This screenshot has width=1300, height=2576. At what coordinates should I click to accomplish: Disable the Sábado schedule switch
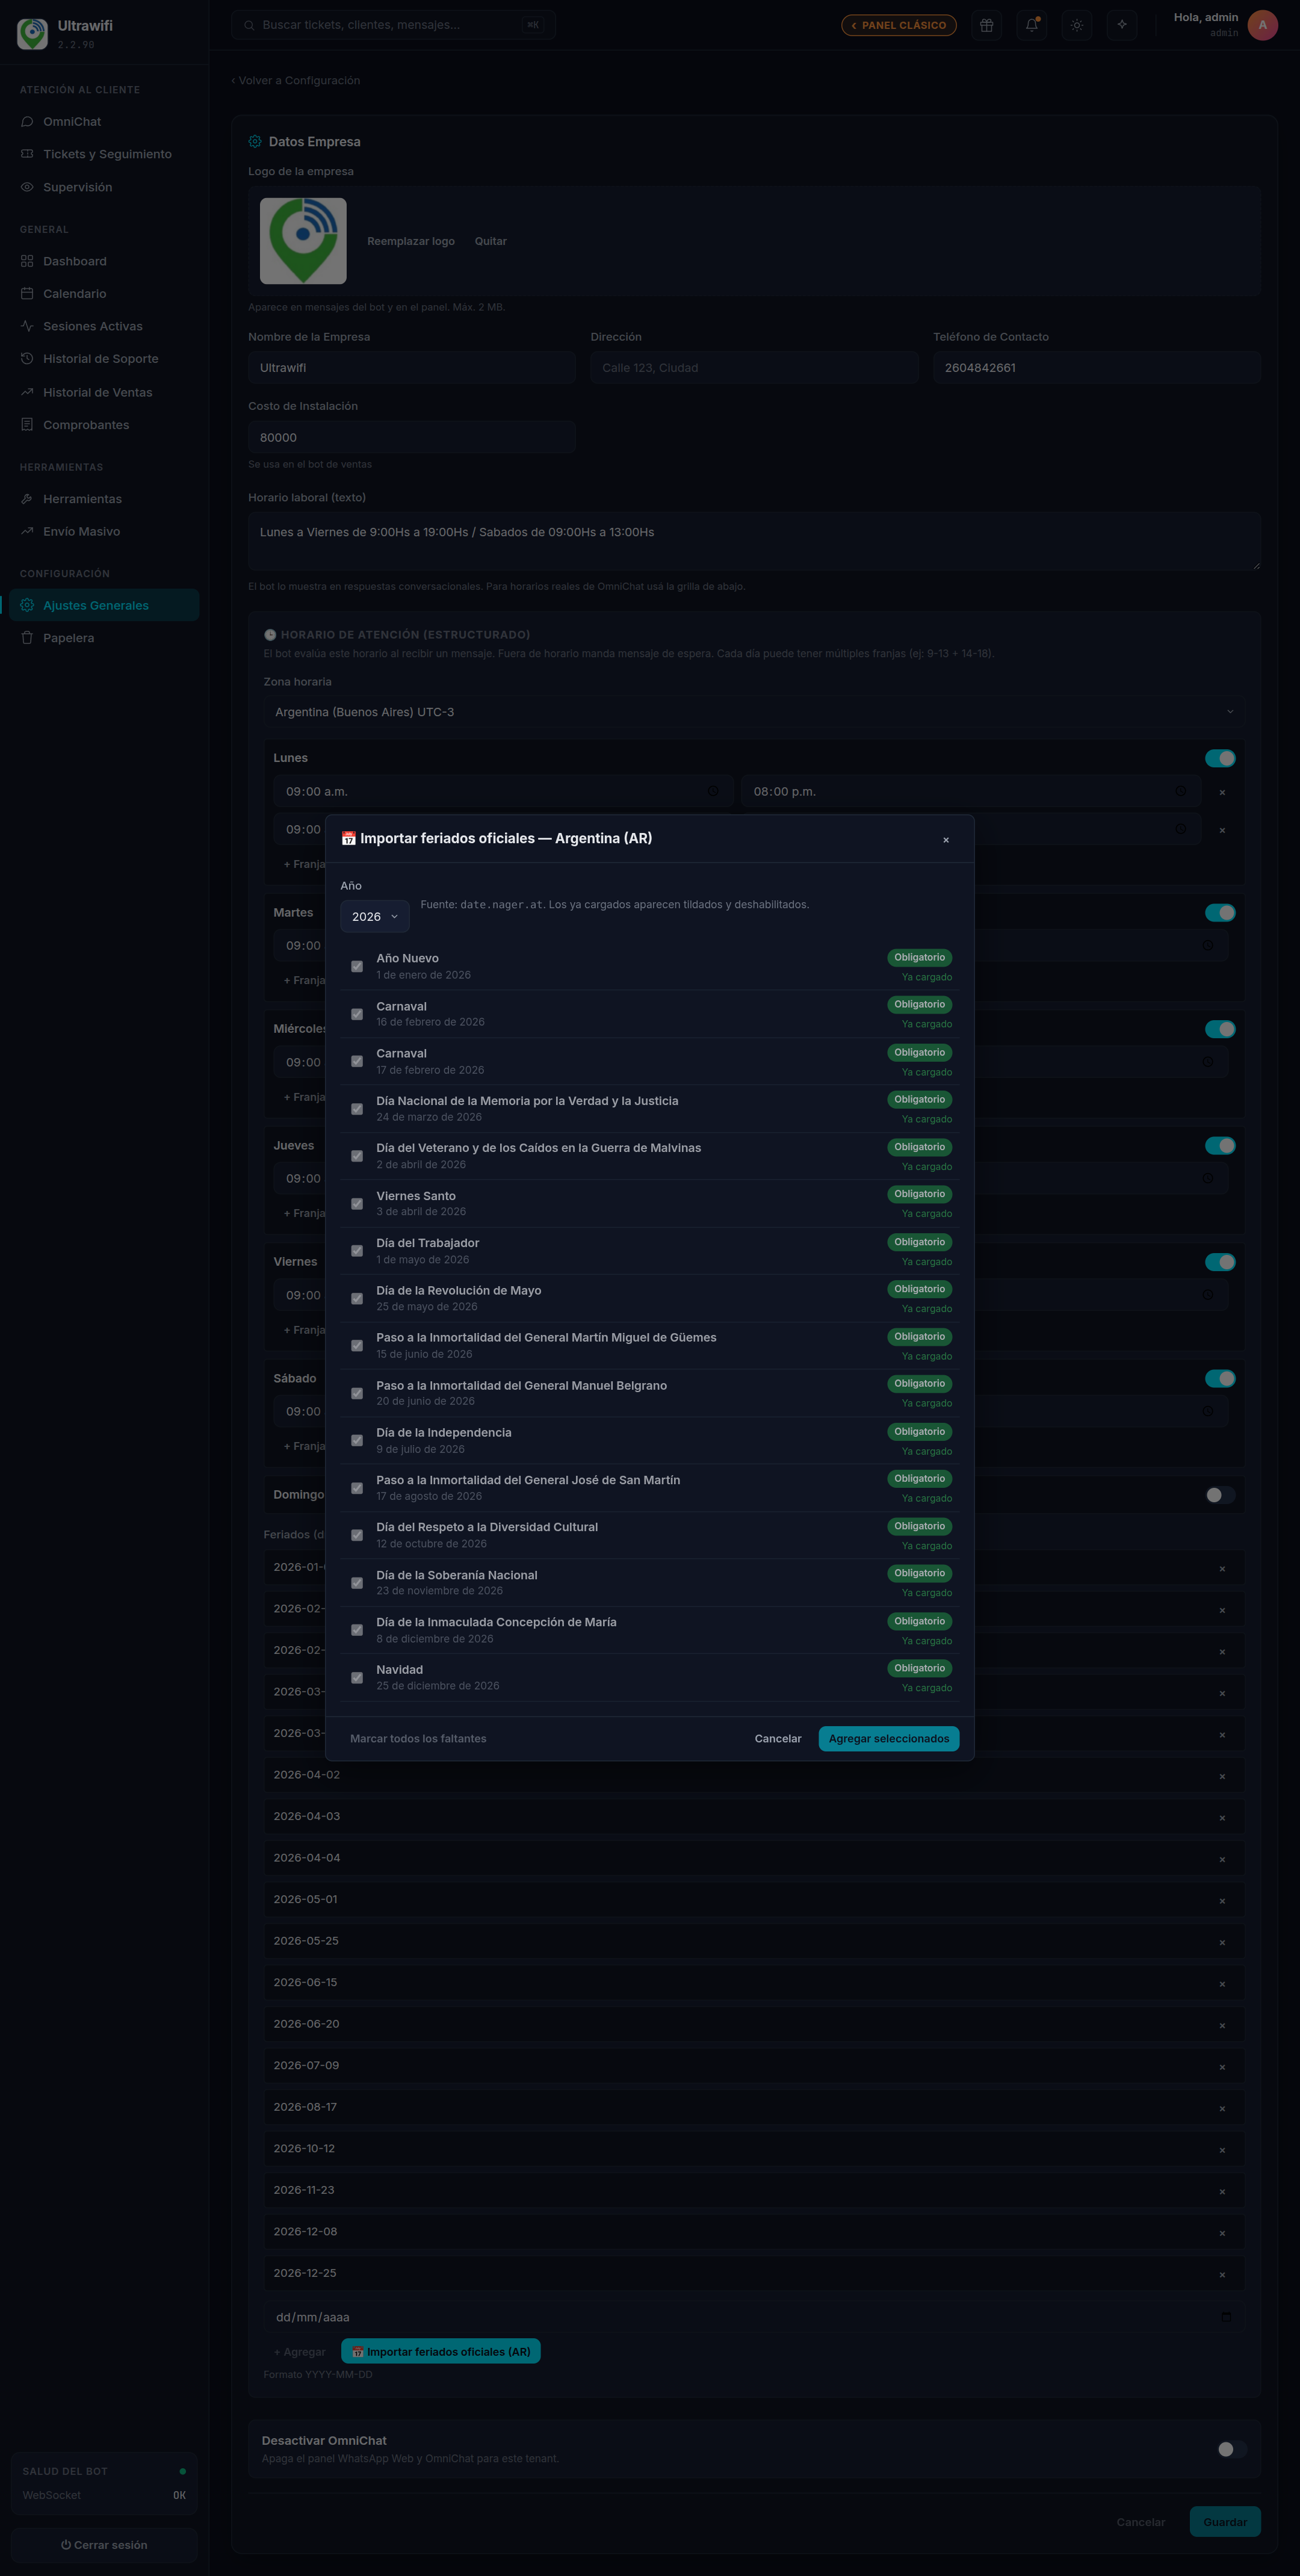pos(1220,1379)
